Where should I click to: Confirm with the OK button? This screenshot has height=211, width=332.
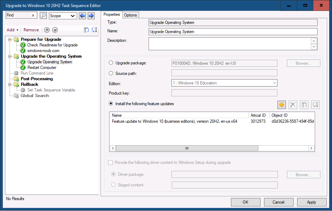pos(246,202)
